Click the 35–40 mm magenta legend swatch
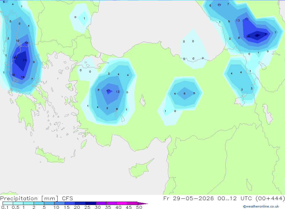 (111, 203)
